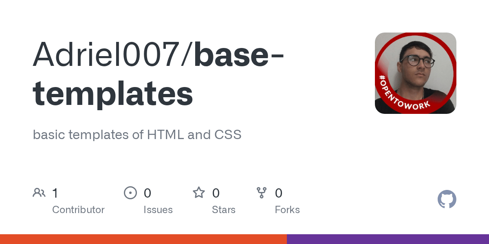Screen dimensions: 489x244
Task: Click the contributors people icon
Action: [39, 193]
